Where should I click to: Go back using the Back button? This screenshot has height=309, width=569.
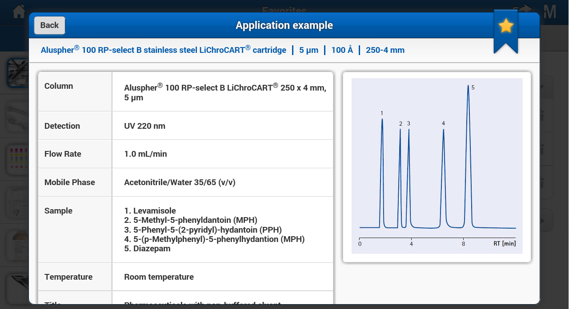pos(49,25)
